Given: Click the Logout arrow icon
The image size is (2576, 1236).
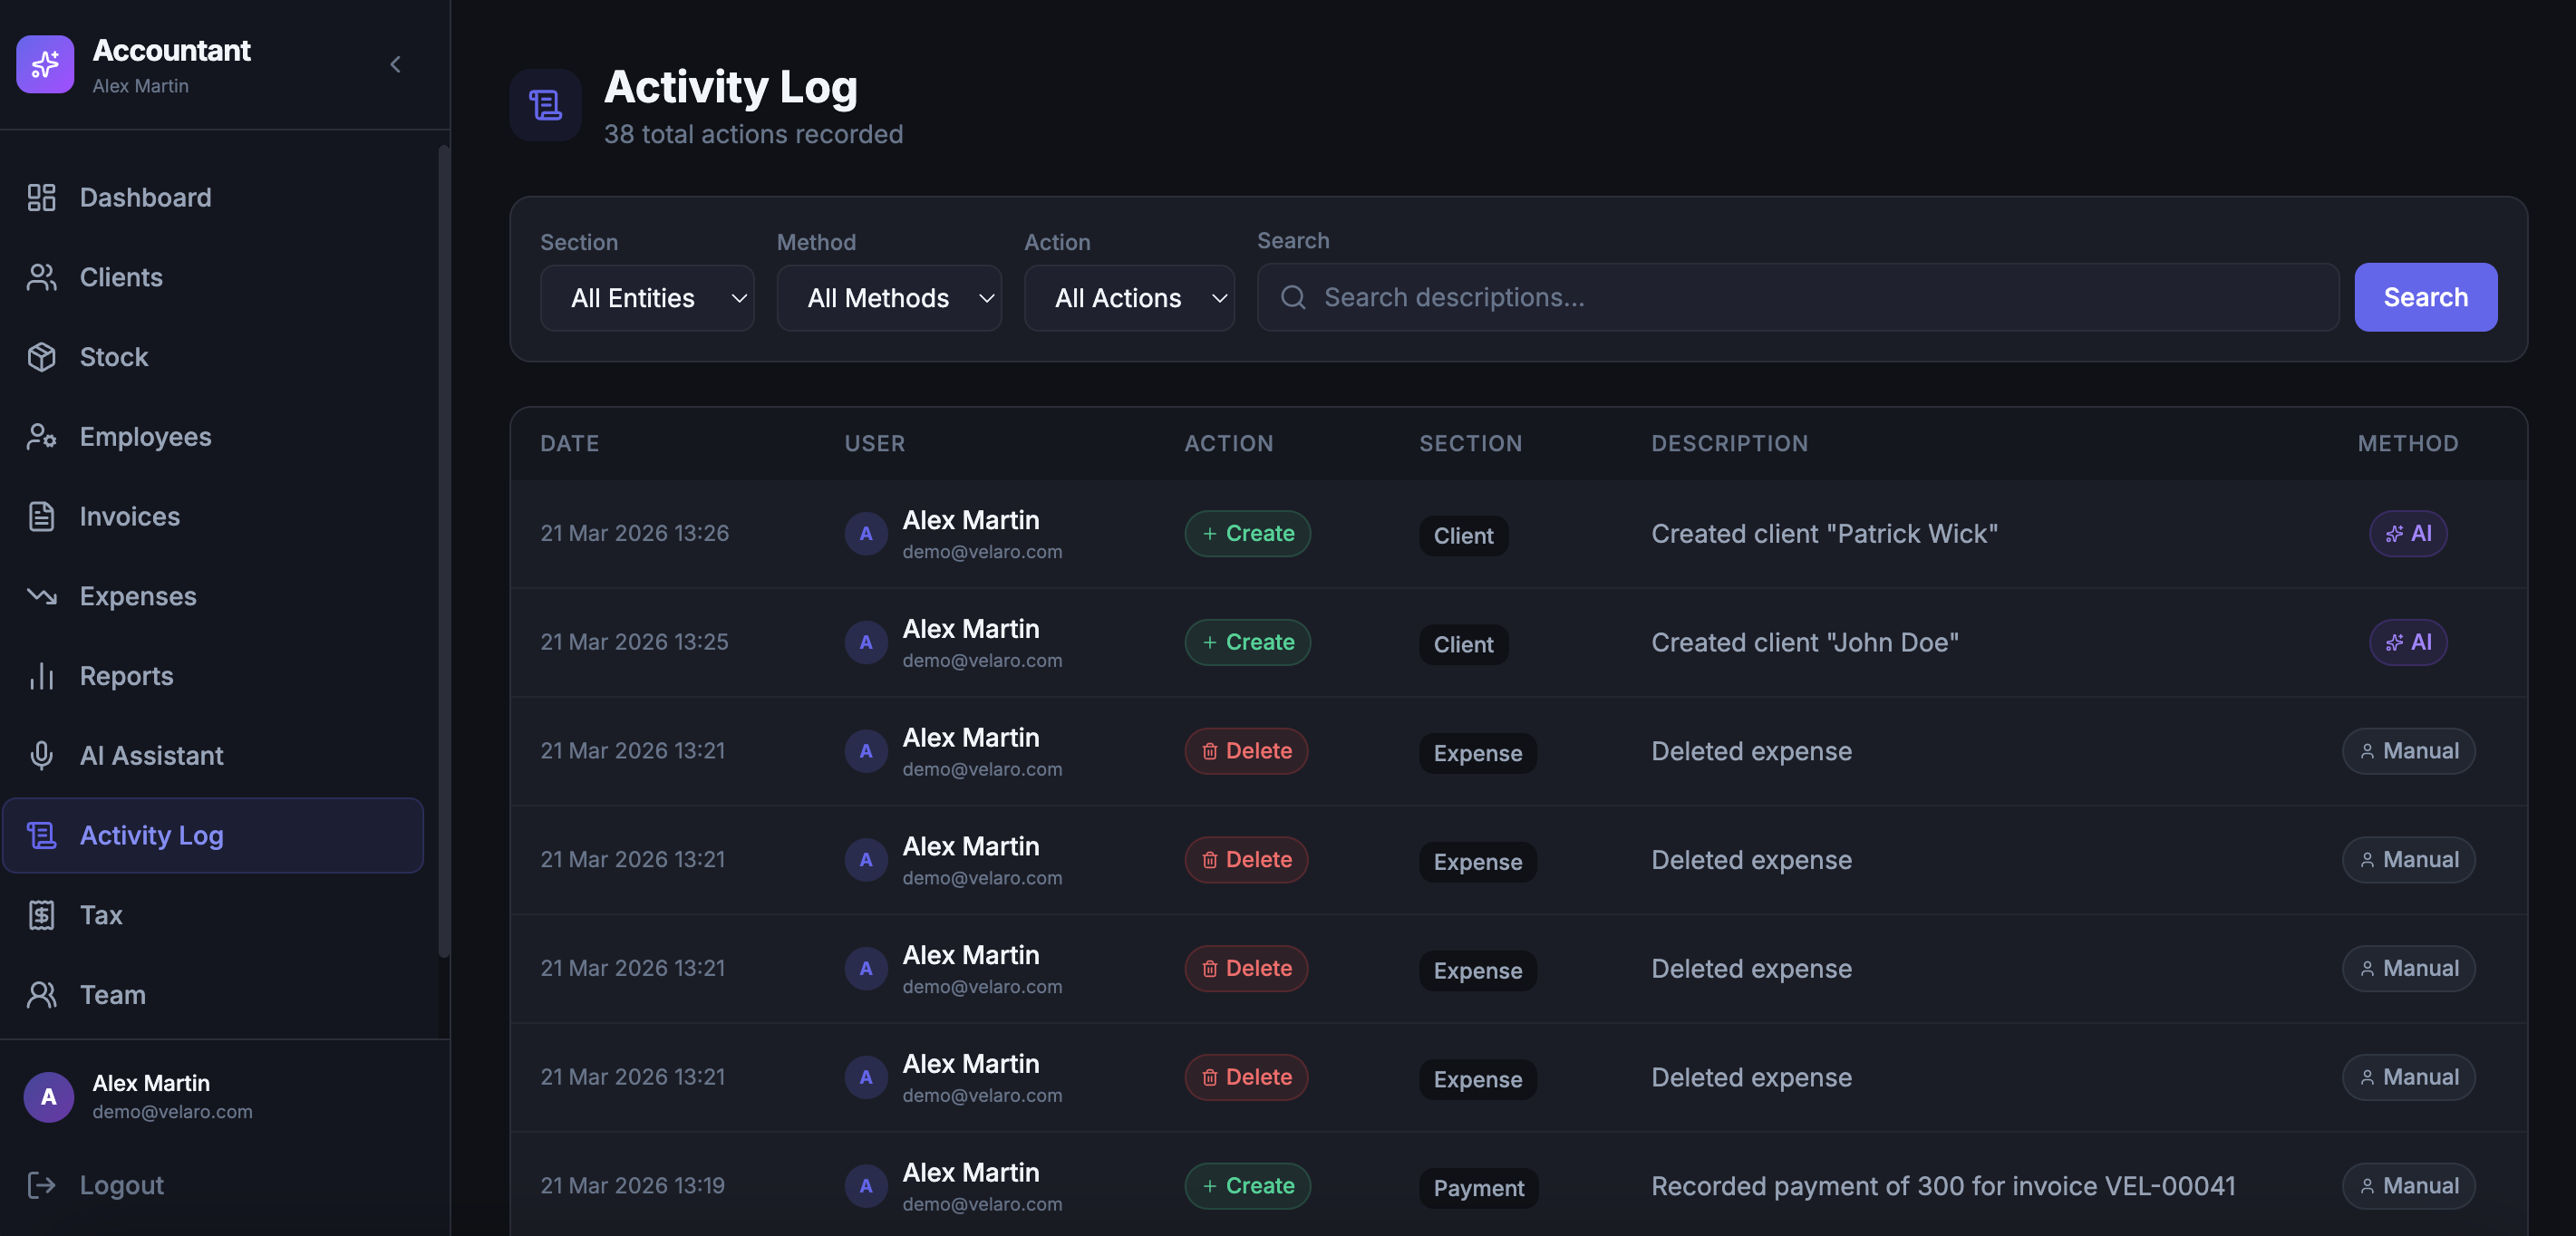Looking at the screenshot, I should pyautogui.click(x=41, y=1185).
